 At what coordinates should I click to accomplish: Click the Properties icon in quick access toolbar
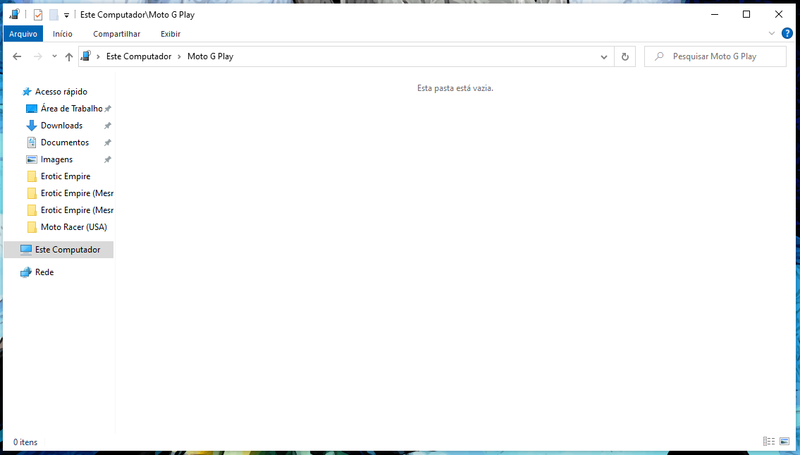coord(38,15)
